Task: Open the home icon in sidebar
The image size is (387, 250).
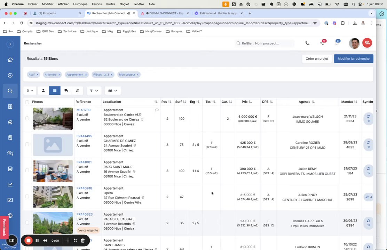Action: (10, 60)
